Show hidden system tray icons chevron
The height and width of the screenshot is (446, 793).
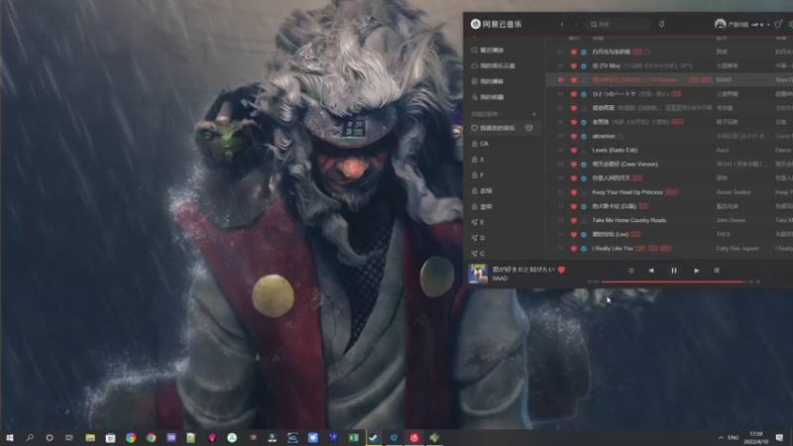click(x=722, y=437)
